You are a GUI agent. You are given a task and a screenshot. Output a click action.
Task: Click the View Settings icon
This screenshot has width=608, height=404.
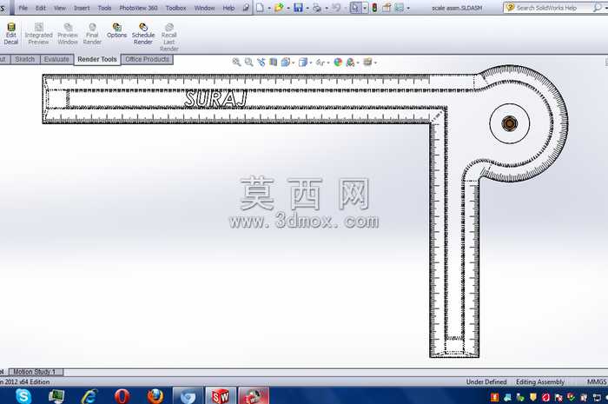point(367,62)
